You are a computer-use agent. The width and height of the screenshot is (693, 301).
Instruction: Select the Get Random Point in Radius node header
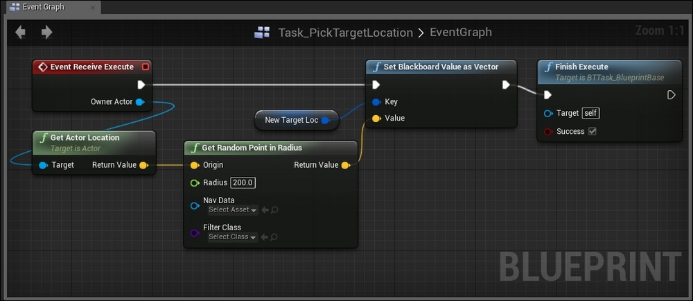pos(270,148)
